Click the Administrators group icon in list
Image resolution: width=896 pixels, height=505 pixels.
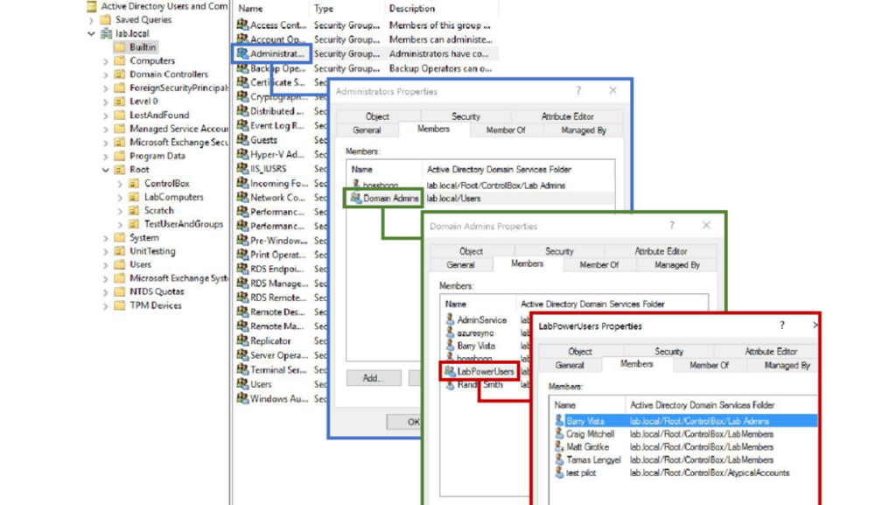point(242,53)
